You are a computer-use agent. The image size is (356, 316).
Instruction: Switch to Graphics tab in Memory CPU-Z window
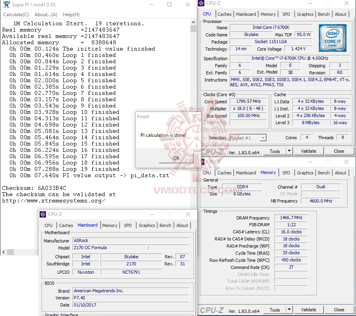[305, 173]
